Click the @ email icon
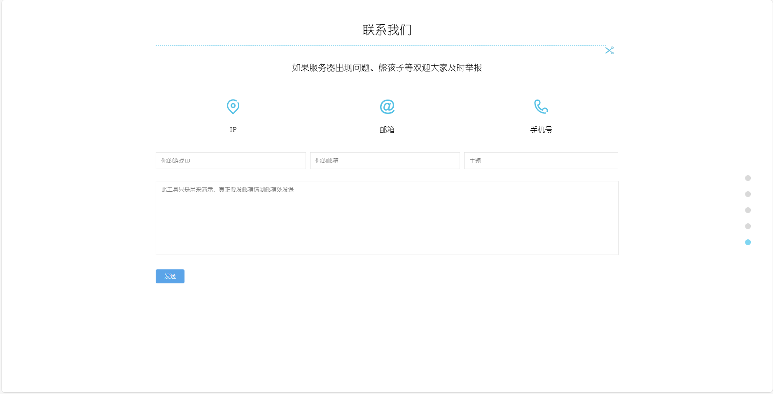Screen dimensions: 773x394 pyautogui.click(x=387, y=107)
